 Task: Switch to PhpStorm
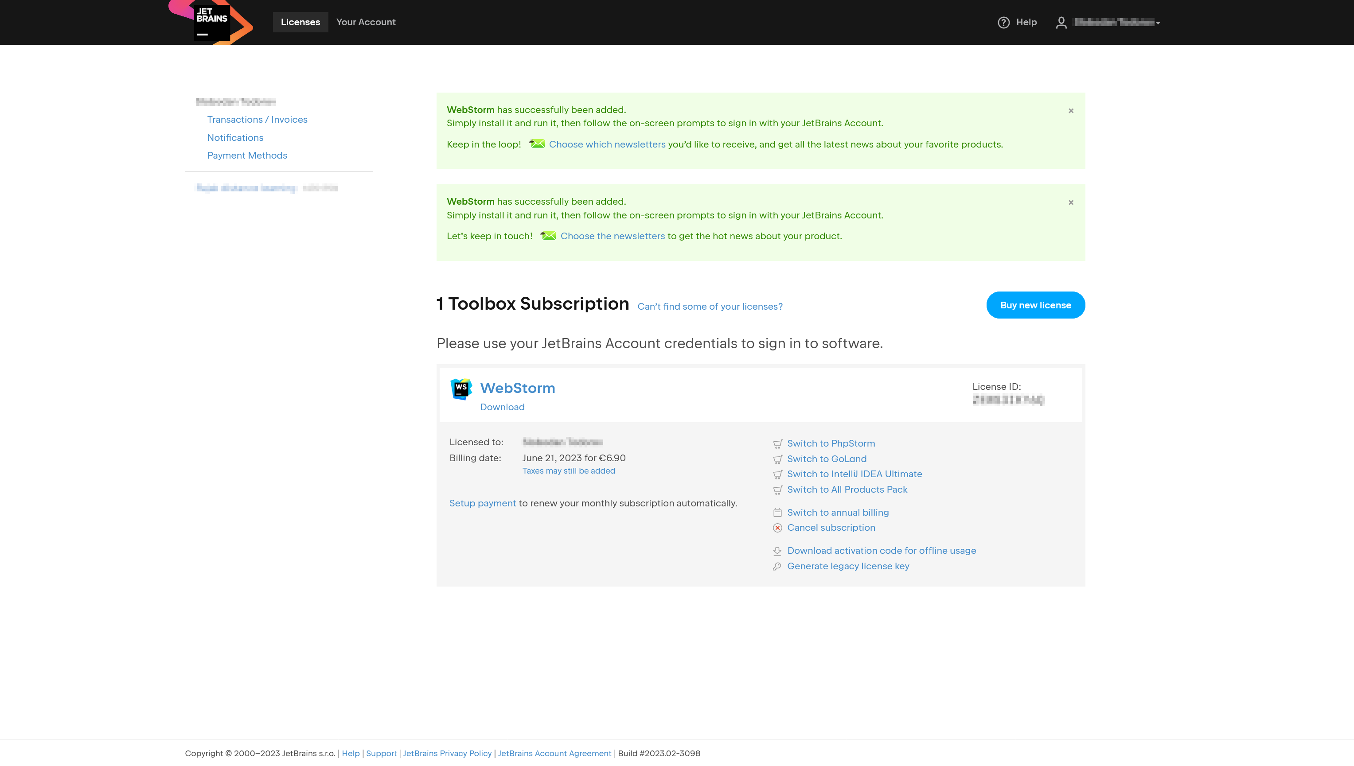click(831, 443)
